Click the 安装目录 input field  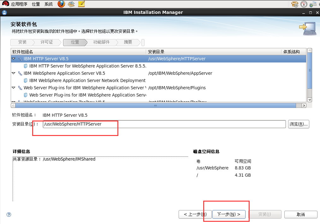pos(164,124)
